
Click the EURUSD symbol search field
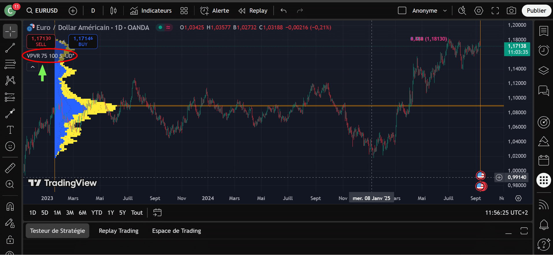(x=42, y=11)
